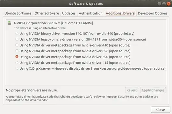Viewport: 172px width, 114px height.
Task: Click the Revert button
Action: [x=132, y=90]
